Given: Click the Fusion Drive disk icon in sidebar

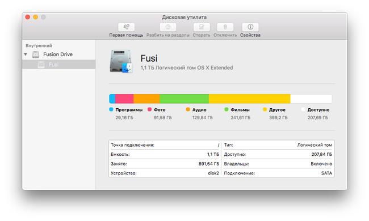Looking at the screenshot, I should coord(36,54).
